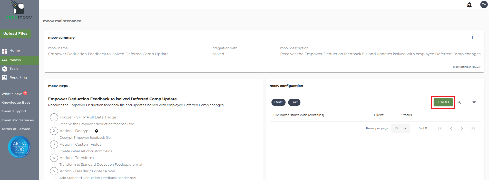
Task: Select Action - Transform step
Action: click(77, 158)
